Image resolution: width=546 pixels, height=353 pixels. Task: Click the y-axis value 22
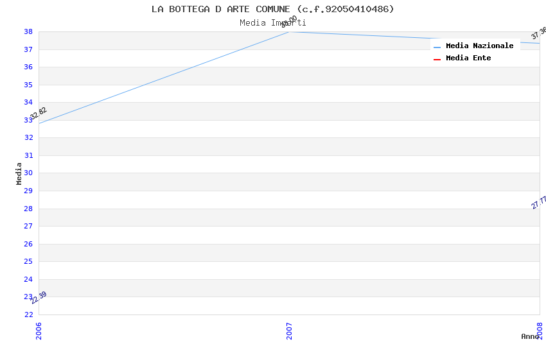click(x=29, y=314)
